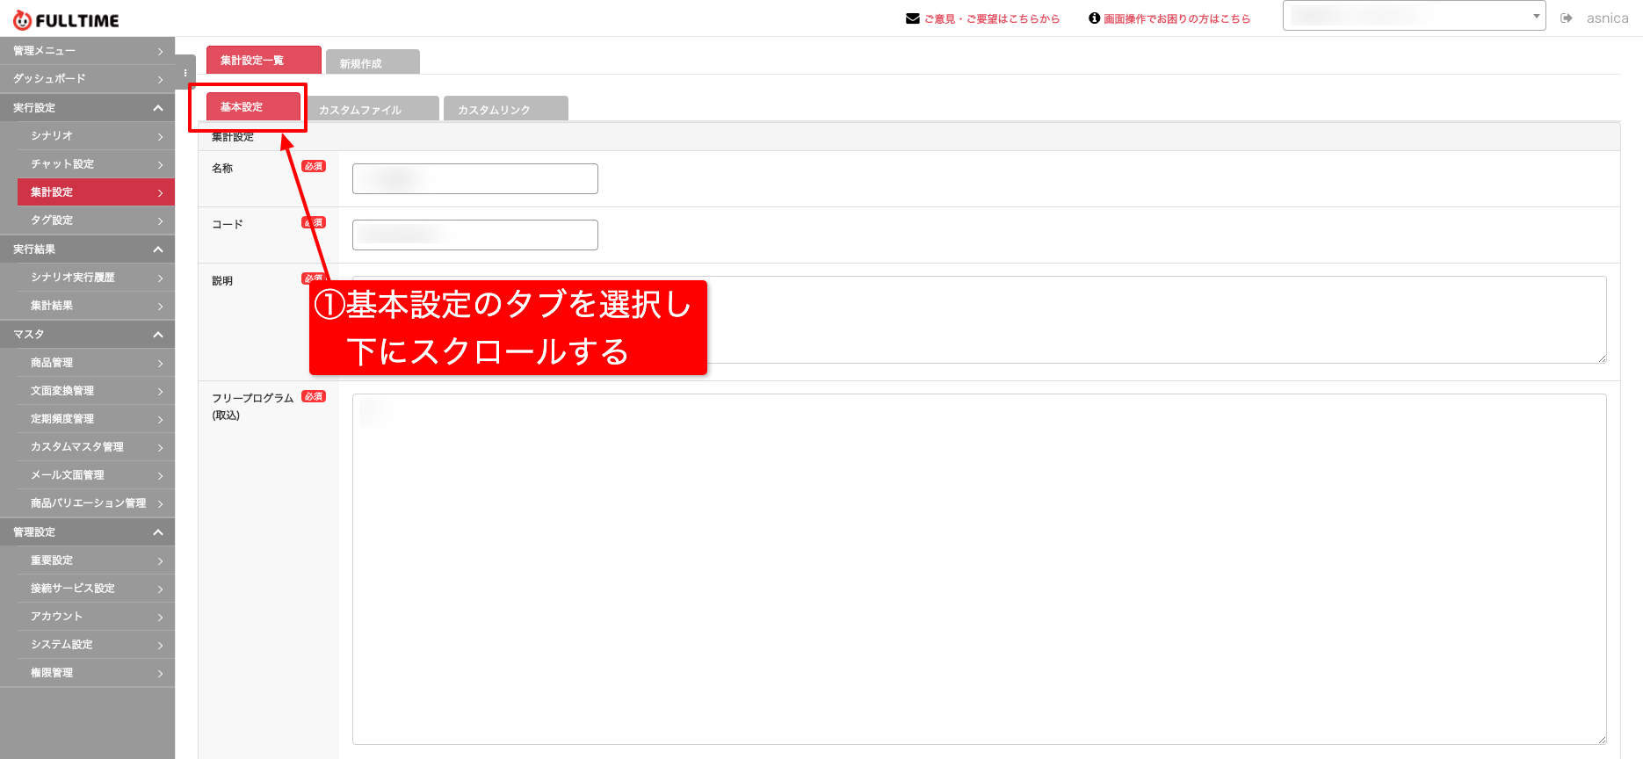Image resolution: width=1643 pixels, height=759 pixels.
Task: Open the 接続サービス設定 sidebar item
Action: click(97, 588)
